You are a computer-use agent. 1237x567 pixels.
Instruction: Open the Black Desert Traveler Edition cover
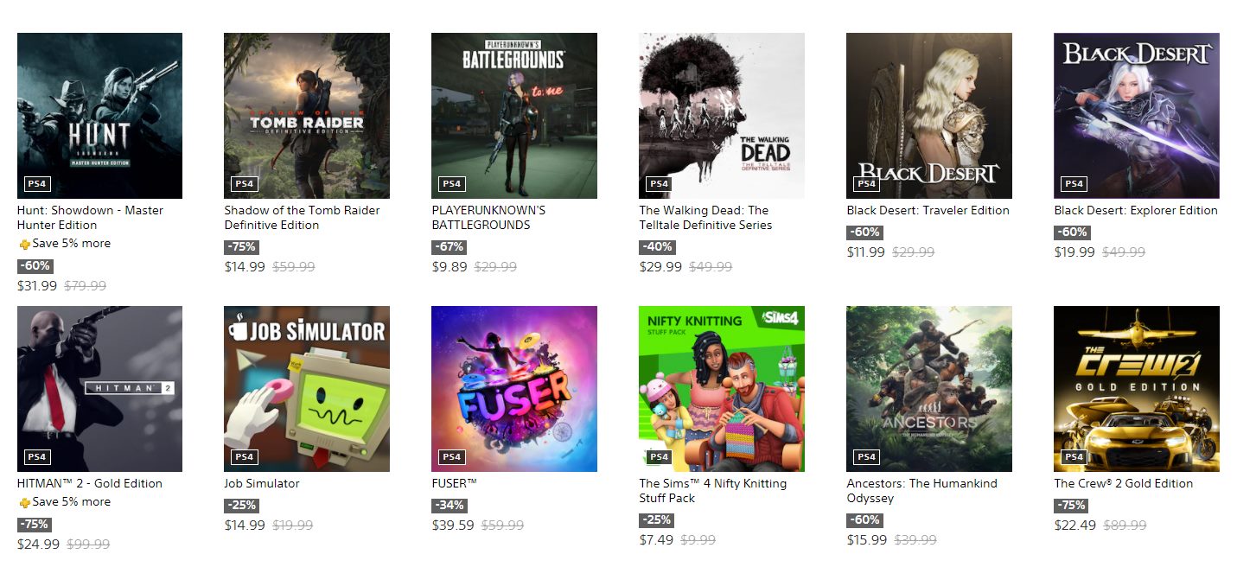click(929, 116)
